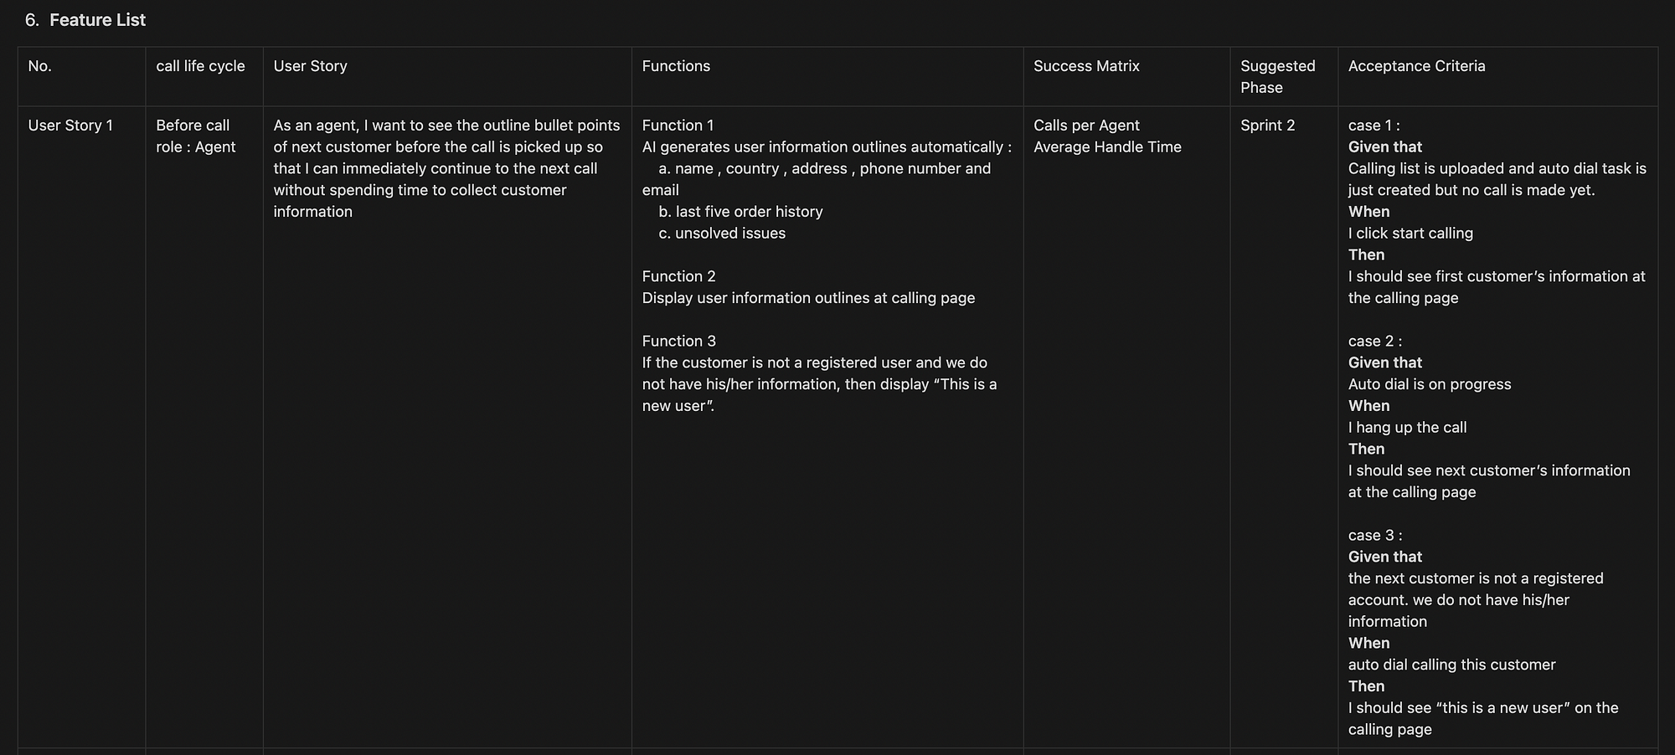Click the 'Functions' column header
Viewport: 1675px width, 755px height.
coord(676,66)
